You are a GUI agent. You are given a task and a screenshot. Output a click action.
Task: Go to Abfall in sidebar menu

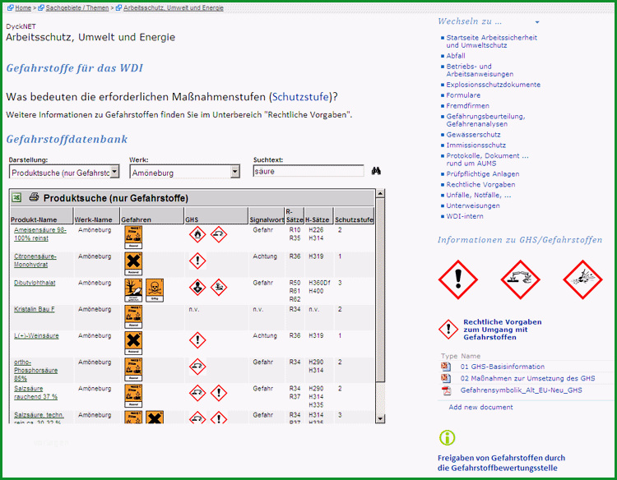pyautogui.click(x=456, y=56)
